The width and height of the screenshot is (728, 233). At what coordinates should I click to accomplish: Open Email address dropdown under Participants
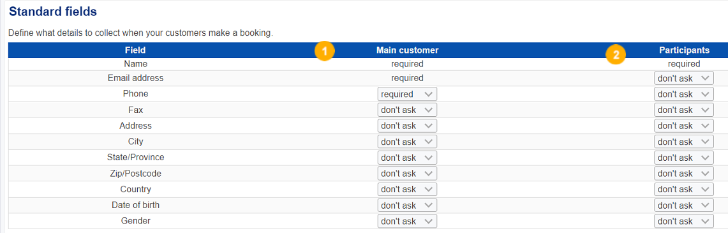click(x=684, y=79)
